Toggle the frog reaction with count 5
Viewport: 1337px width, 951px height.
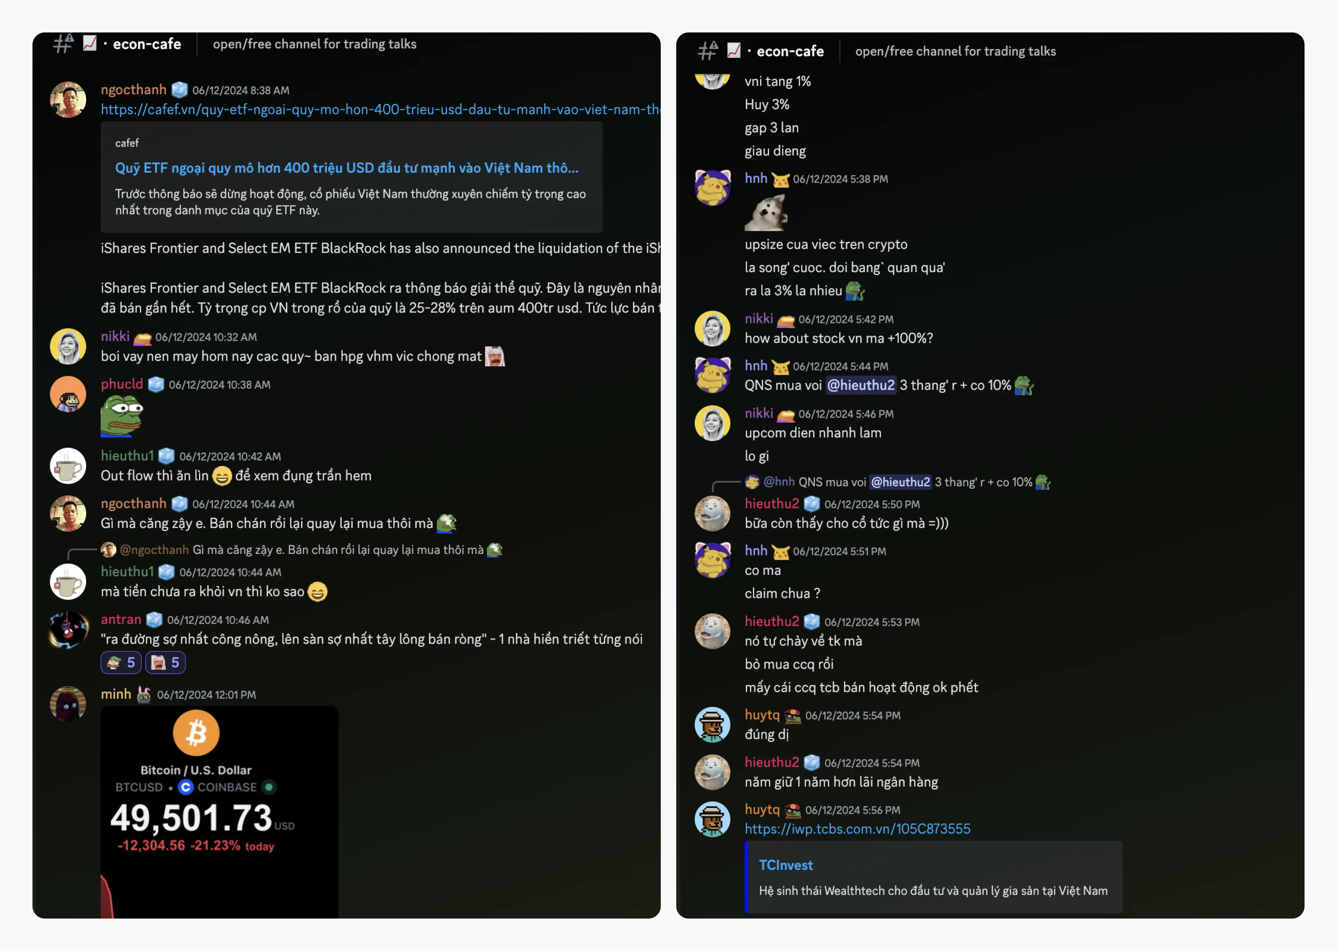pyautogui.click(x=121, y=662)
